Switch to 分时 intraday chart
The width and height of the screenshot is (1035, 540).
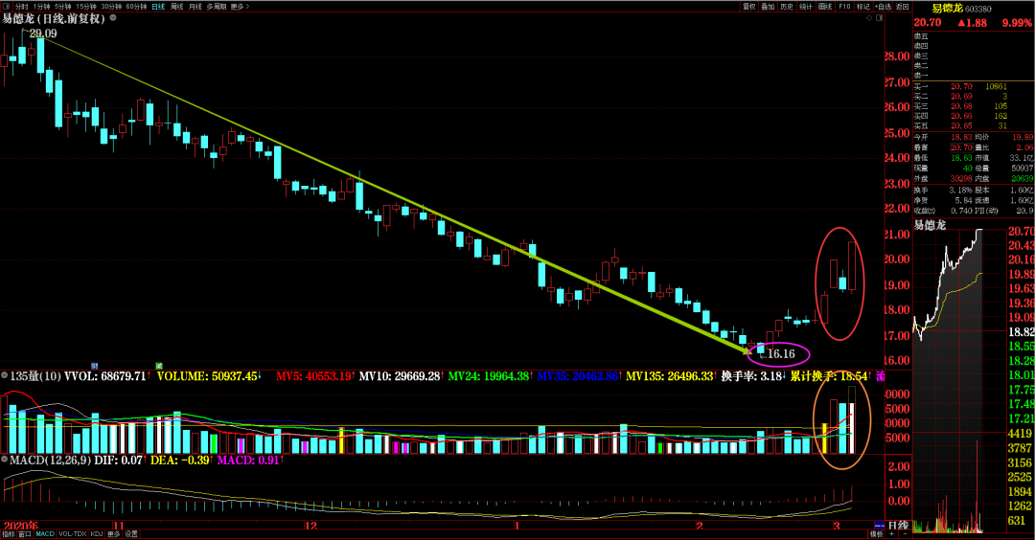(22, 6)
